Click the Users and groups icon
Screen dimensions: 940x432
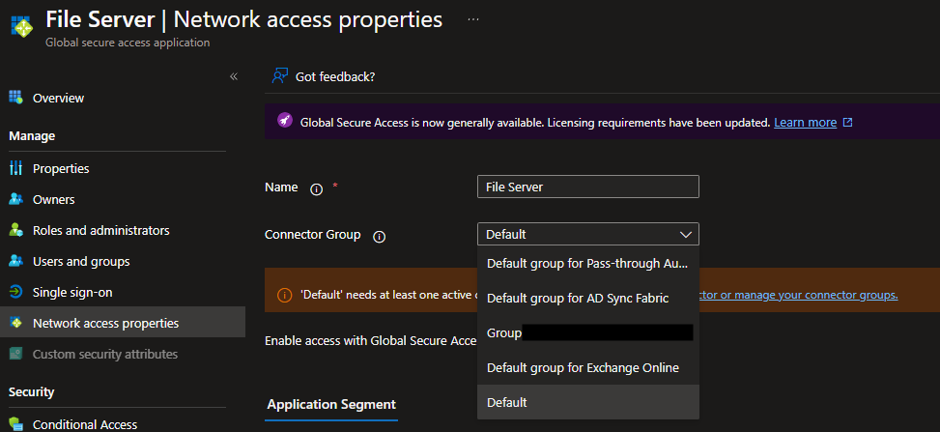15,262
